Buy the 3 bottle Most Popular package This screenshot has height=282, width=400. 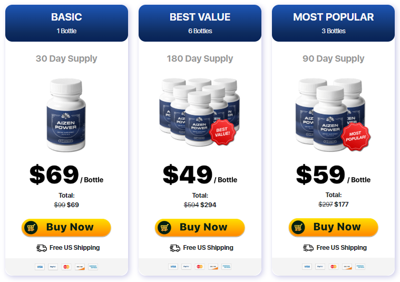[334, 227]
